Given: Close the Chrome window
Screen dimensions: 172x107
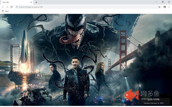Looking at the screenshot, I should tap(169, 2).
